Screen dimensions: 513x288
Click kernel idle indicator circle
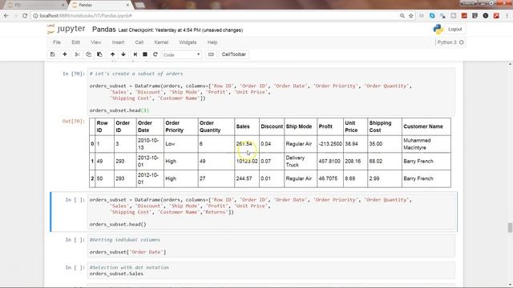(x=462, y=42)
